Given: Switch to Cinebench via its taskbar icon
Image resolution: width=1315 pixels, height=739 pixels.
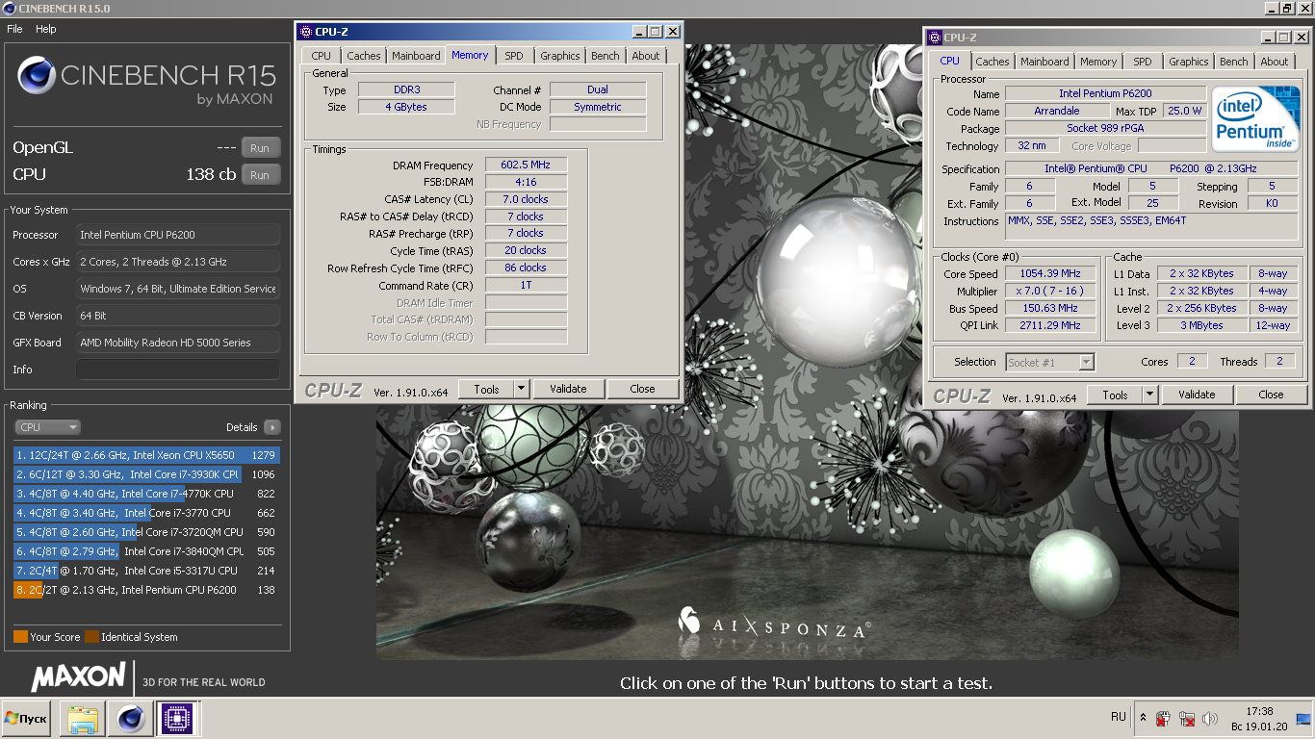Looking at the screenshot, I should tap(129, 719).
